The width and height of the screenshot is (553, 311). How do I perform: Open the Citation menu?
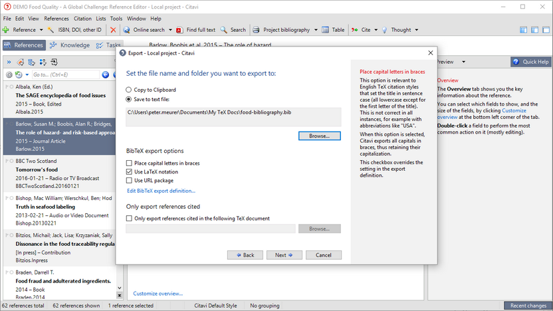pos(82,19)
